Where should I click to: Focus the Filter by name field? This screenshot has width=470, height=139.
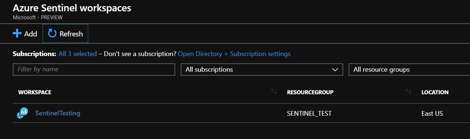(x=94, y=69)
